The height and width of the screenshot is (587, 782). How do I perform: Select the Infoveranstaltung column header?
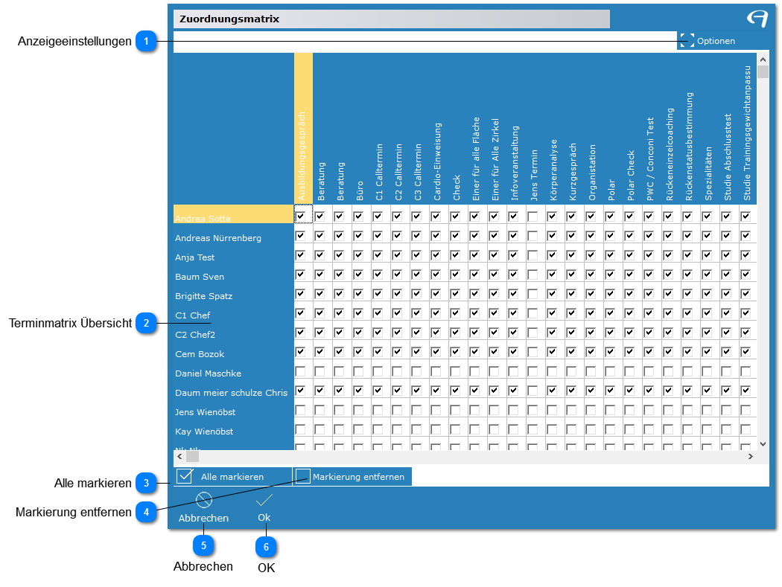point(515,129)
